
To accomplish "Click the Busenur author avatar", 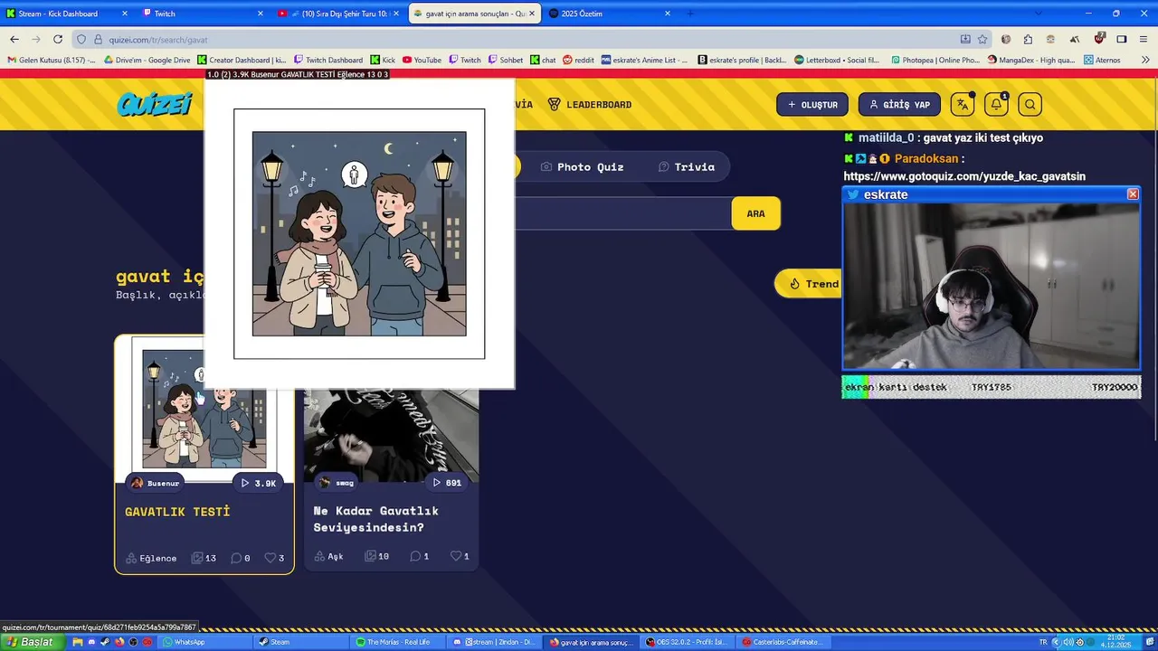I will [x=138, y=483].
